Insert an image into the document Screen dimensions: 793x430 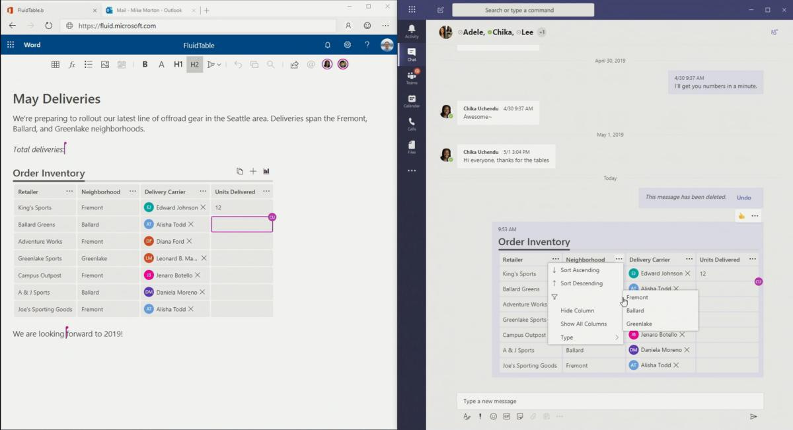pos(104,64)
